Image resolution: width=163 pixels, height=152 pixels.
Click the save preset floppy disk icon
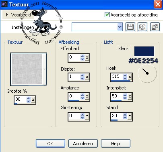click(130, 27)
